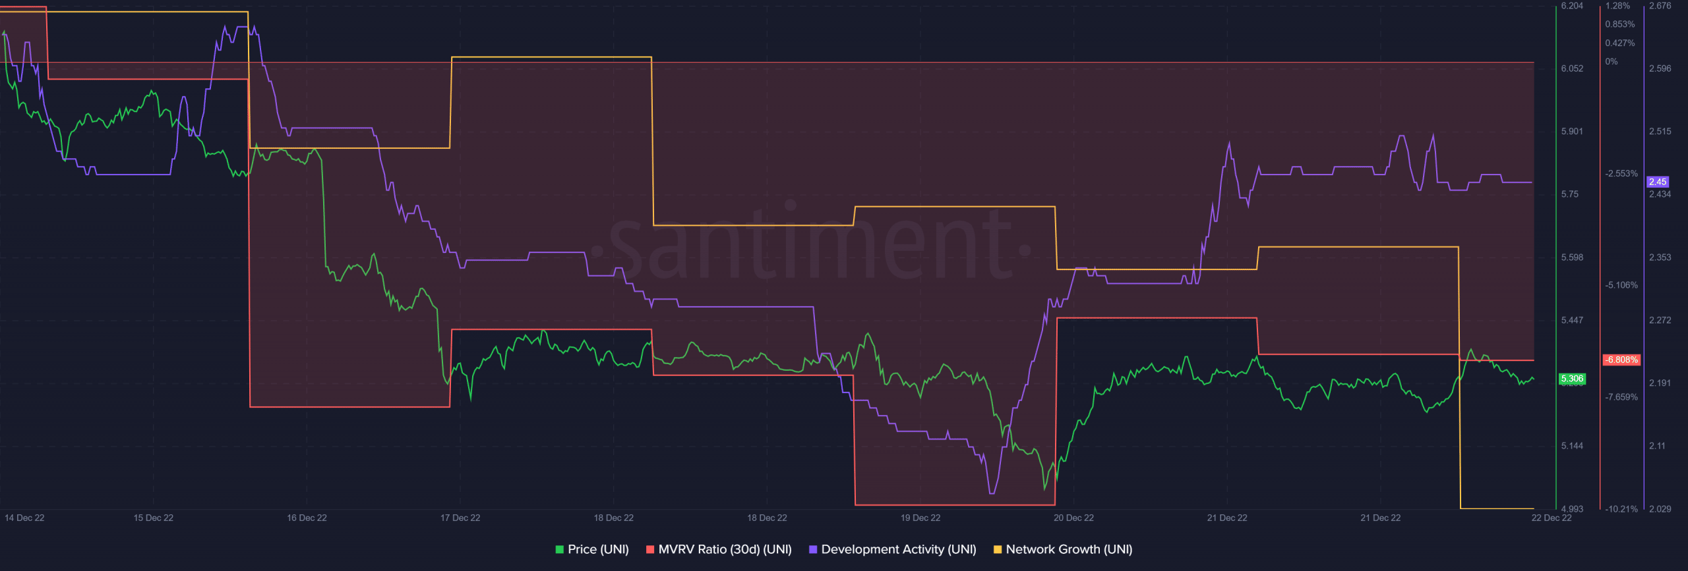Click the red MVRV Ratio legend color square
Viewport: 1688px width, 571px height.
point(650,549)
